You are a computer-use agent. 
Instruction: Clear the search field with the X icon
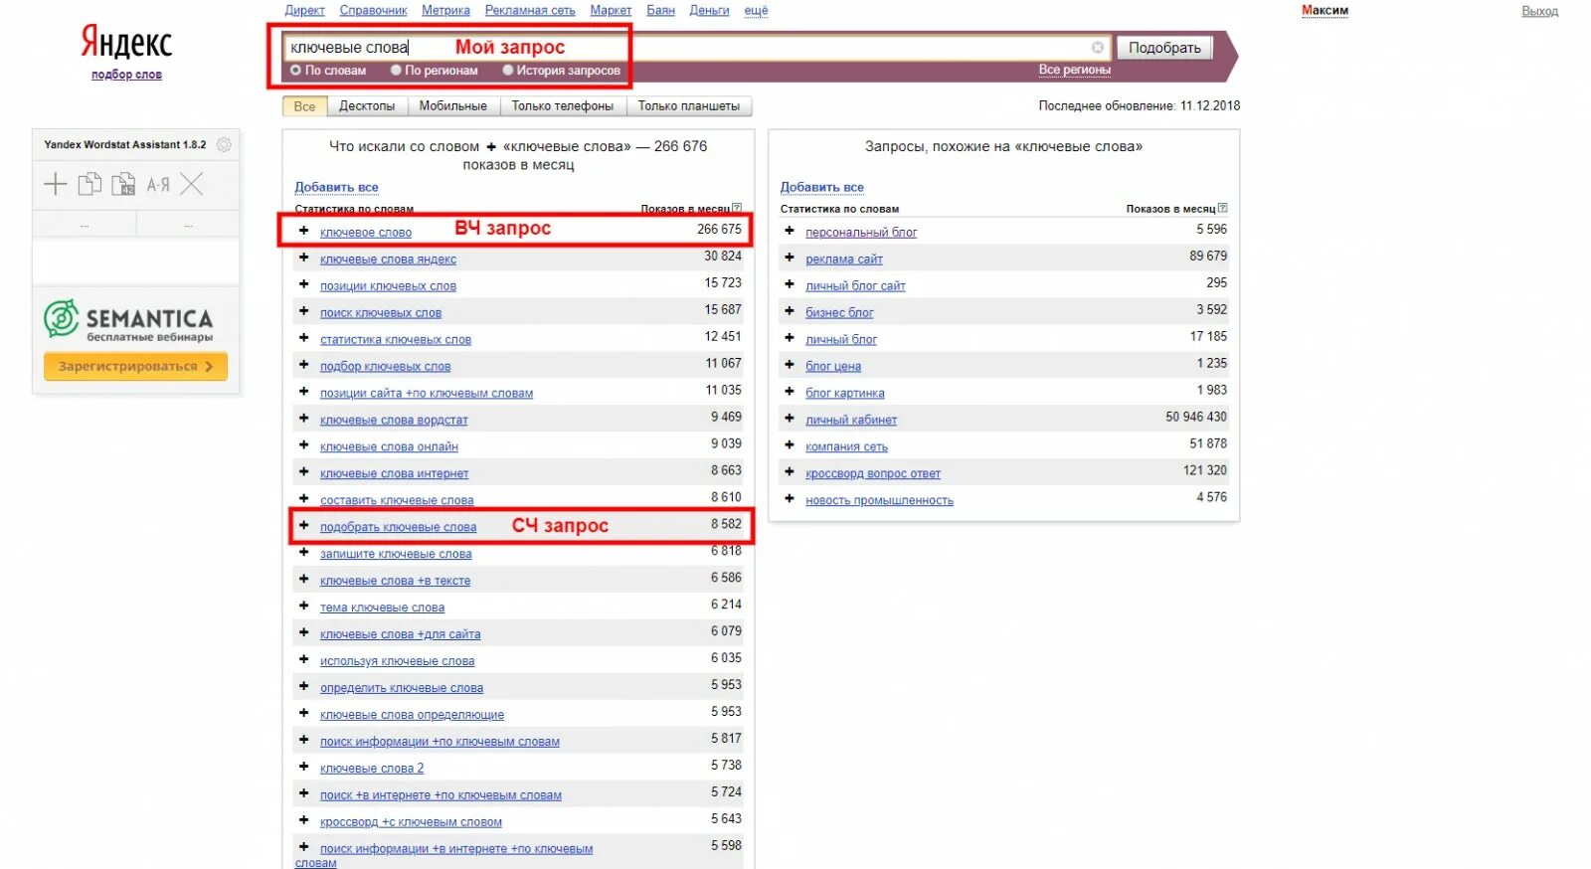(1097, 48)
